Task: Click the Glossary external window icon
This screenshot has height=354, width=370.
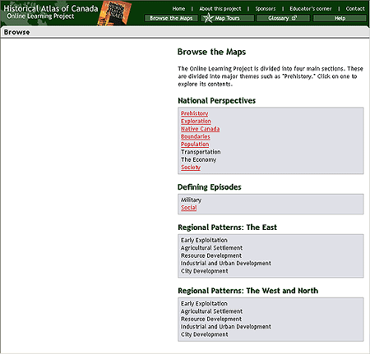Action: [x=294, y=18]
